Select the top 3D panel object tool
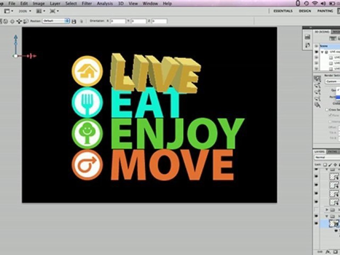The width and height of the screenshot is (340, 255). (x=317, y=79)
